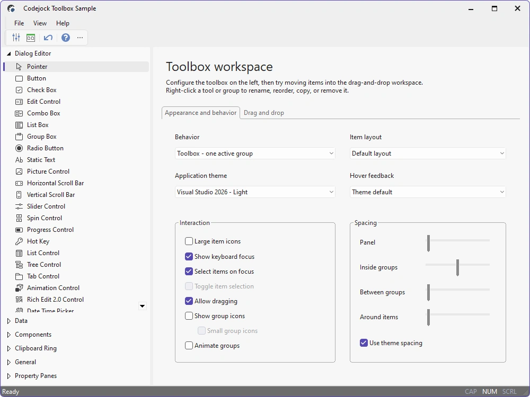This screenshot has width=530, height=397.
Task: Enable Show group icons checkbox
Action: click(189, 316)
